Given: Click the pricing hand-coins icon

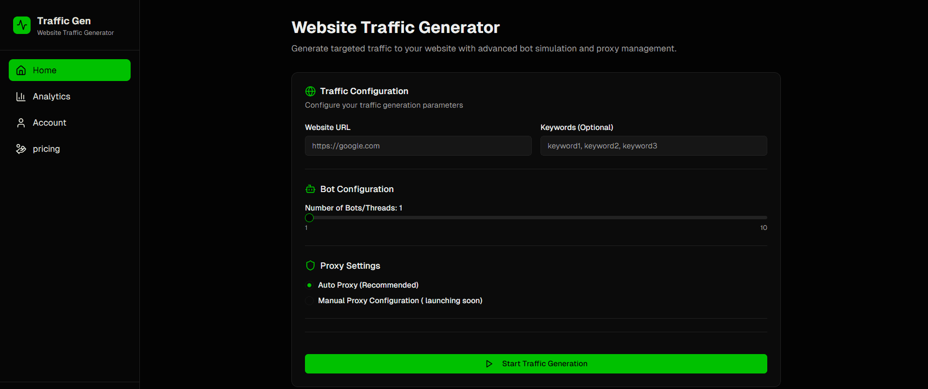Looking at the screenshot, I should pos(21,149).
